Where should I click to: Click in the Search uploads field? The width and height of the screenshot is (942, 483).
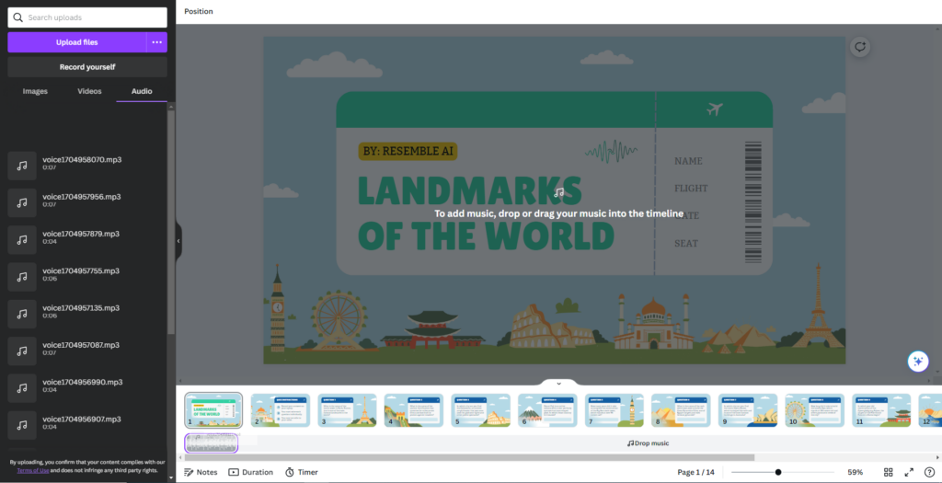point(87,17)
